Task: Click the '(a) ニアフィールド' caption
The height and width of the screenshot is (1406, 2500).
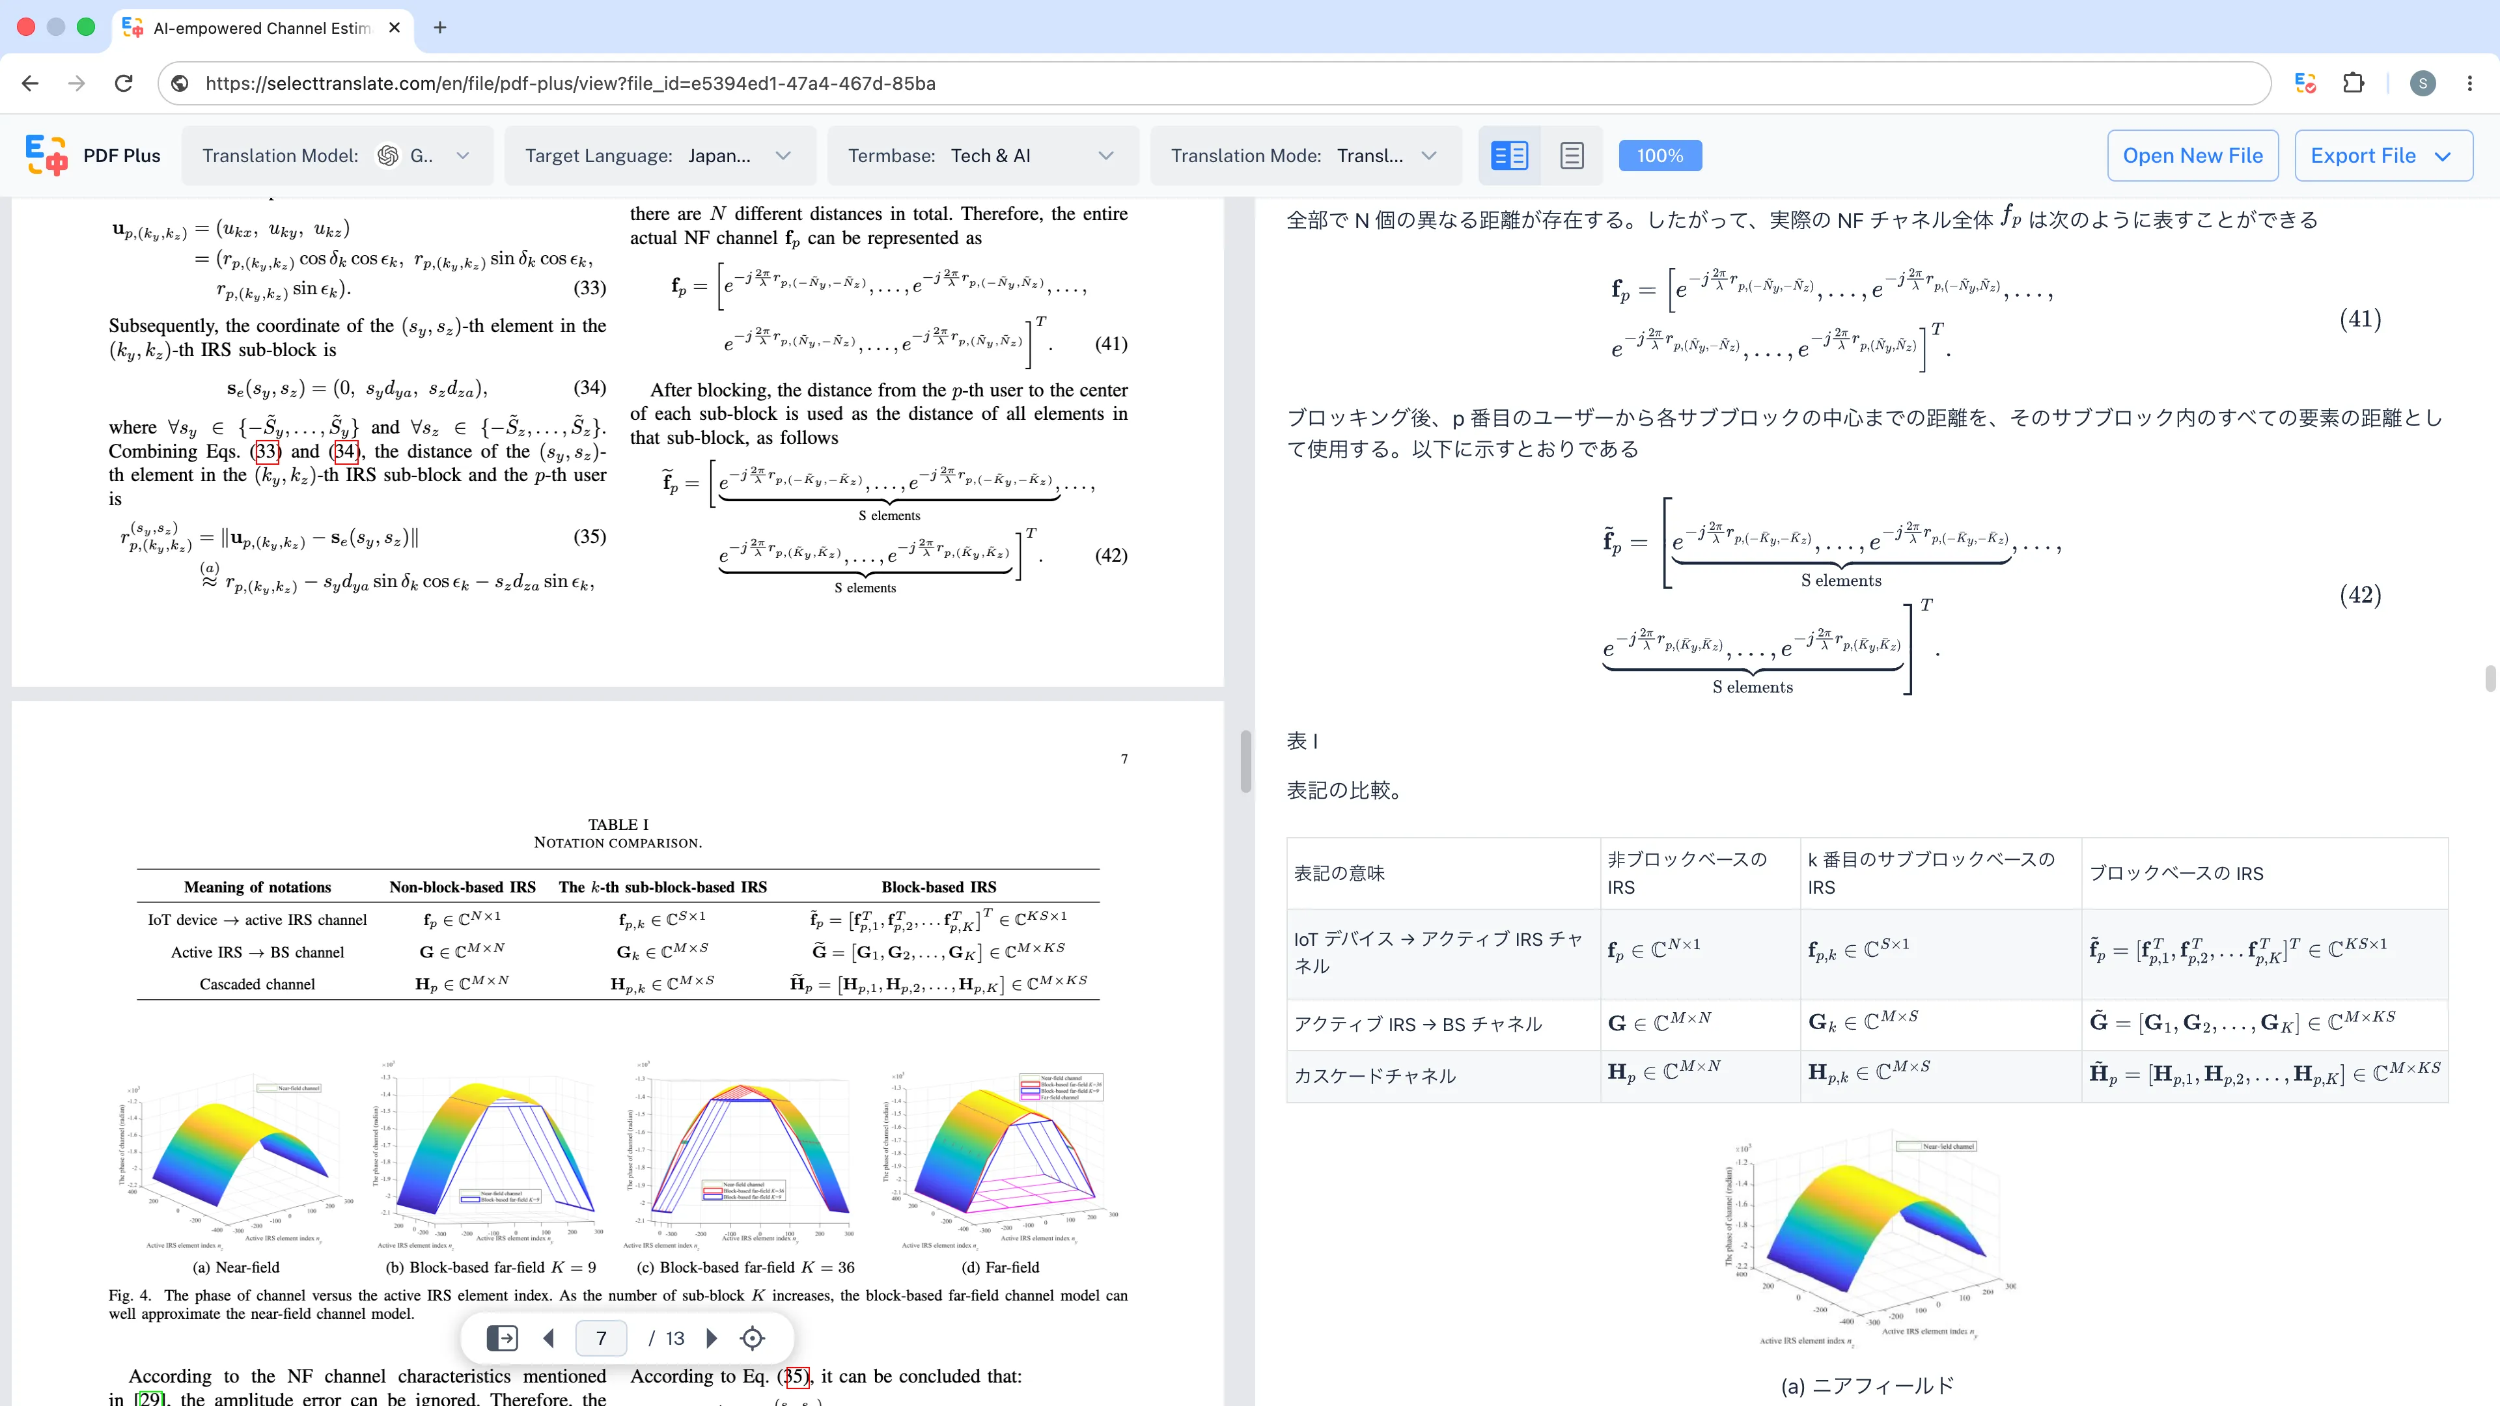Action: point(1867,1386)
